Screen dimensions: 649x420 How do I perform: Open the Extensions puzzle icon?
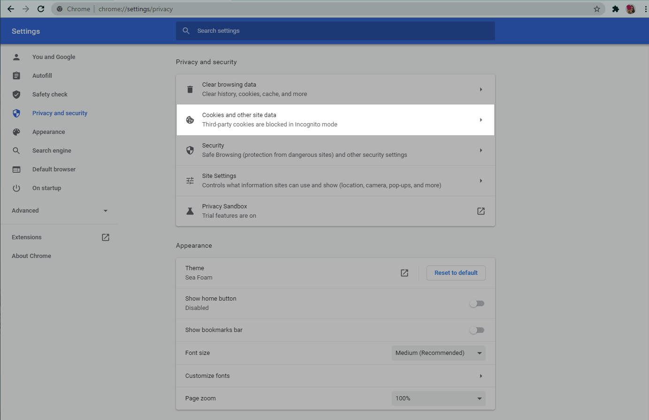[616, 9]
